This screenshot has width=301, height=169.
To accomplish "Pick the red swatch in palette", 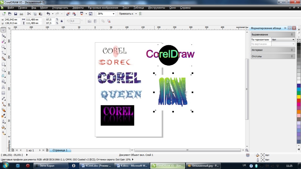I will click(299, 101).
